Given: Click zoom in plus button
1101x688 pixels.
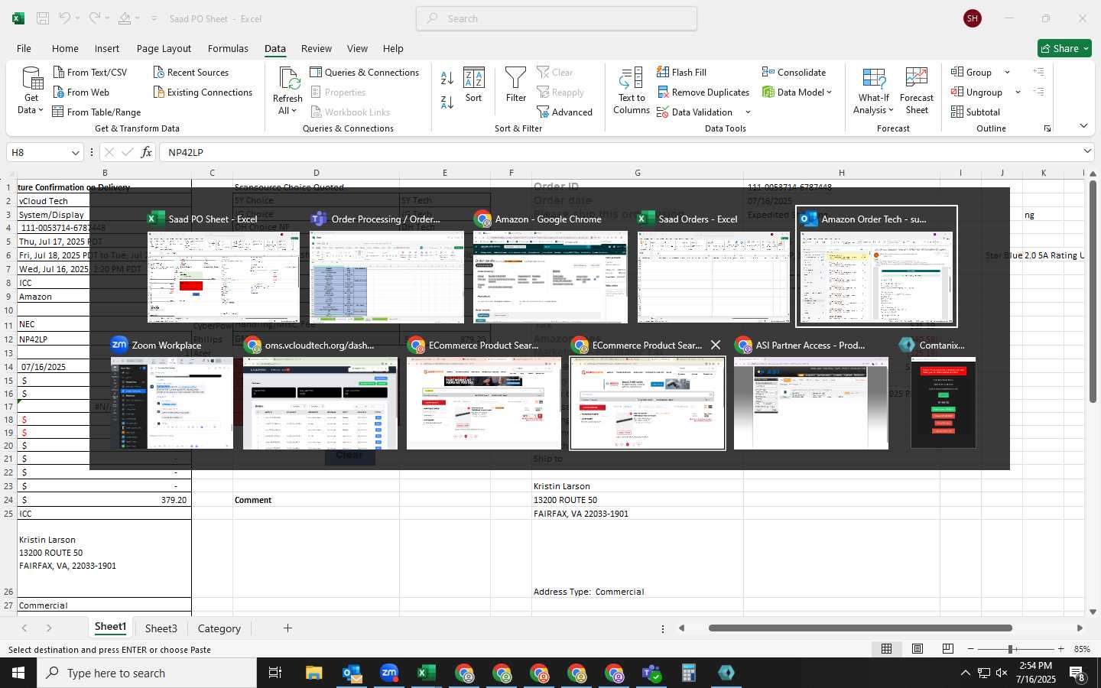Looking at the screenshot, I should coord(1060,649).
